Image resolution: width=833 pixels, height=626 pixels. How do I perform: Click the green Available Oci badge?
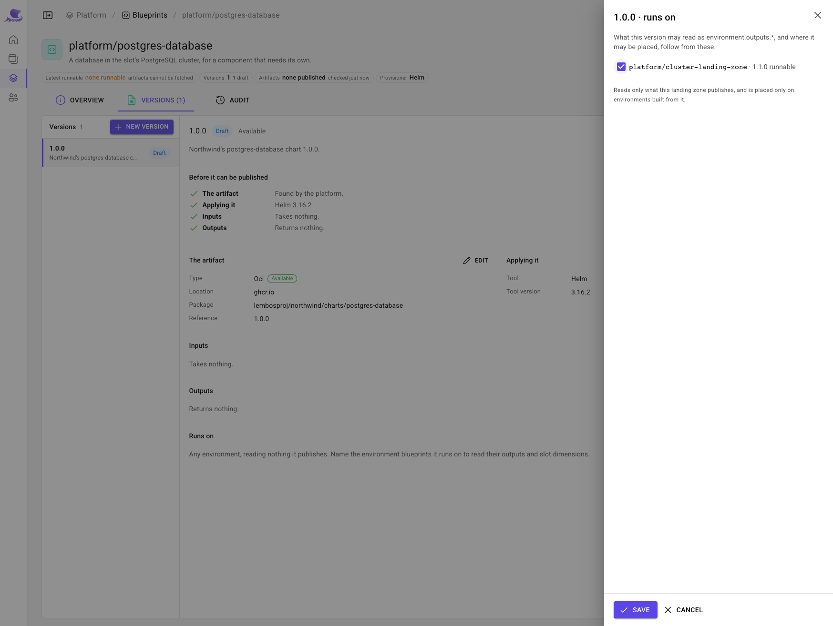[x=282, y=279]
